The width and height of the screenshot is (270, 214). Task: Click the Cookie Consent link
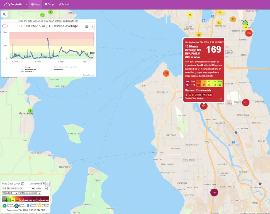click(248, 213)
